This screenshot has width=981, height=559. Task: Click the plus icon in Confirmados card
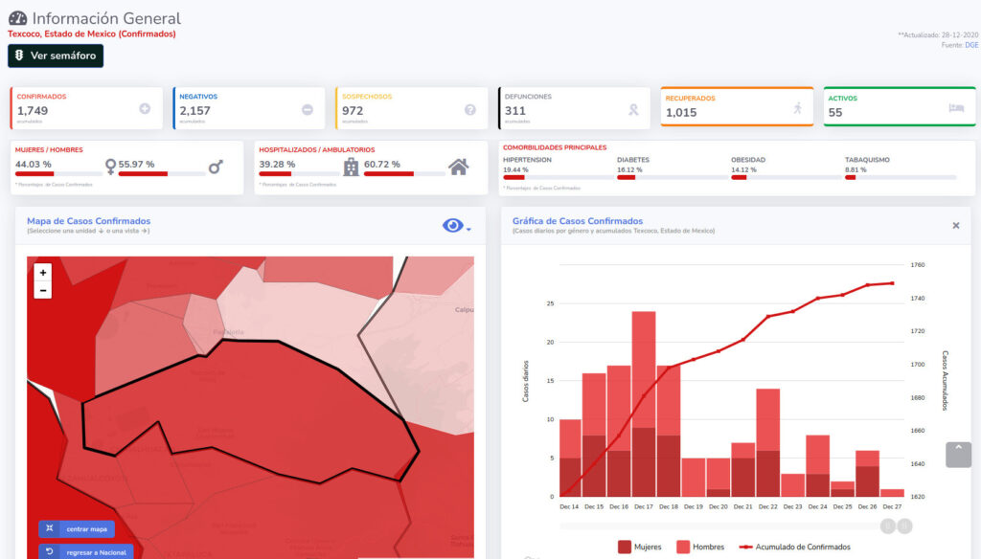tap(145, 109)
